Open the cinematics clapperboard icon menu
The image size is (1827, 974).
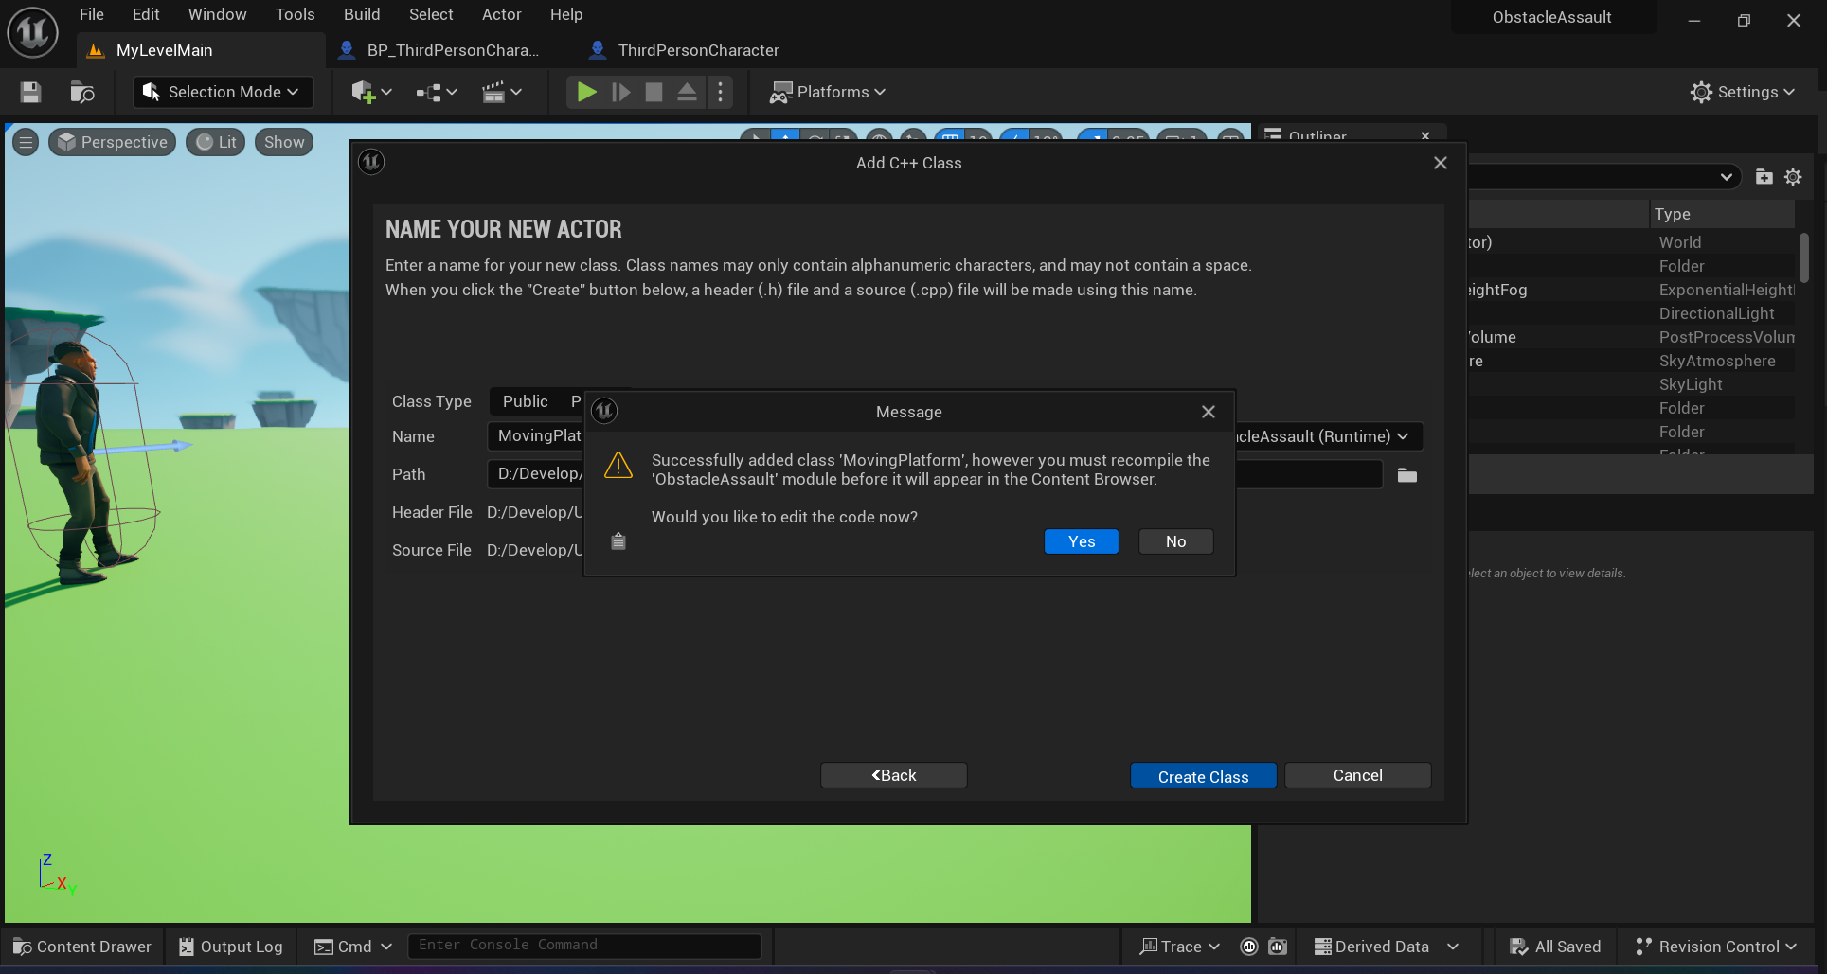502,92
